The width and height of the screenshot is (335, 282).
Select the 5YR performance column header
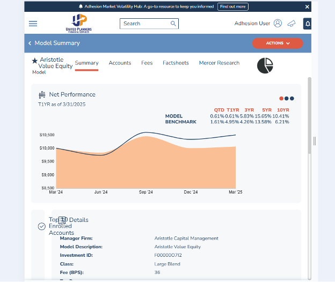click(x=267, y=110)
